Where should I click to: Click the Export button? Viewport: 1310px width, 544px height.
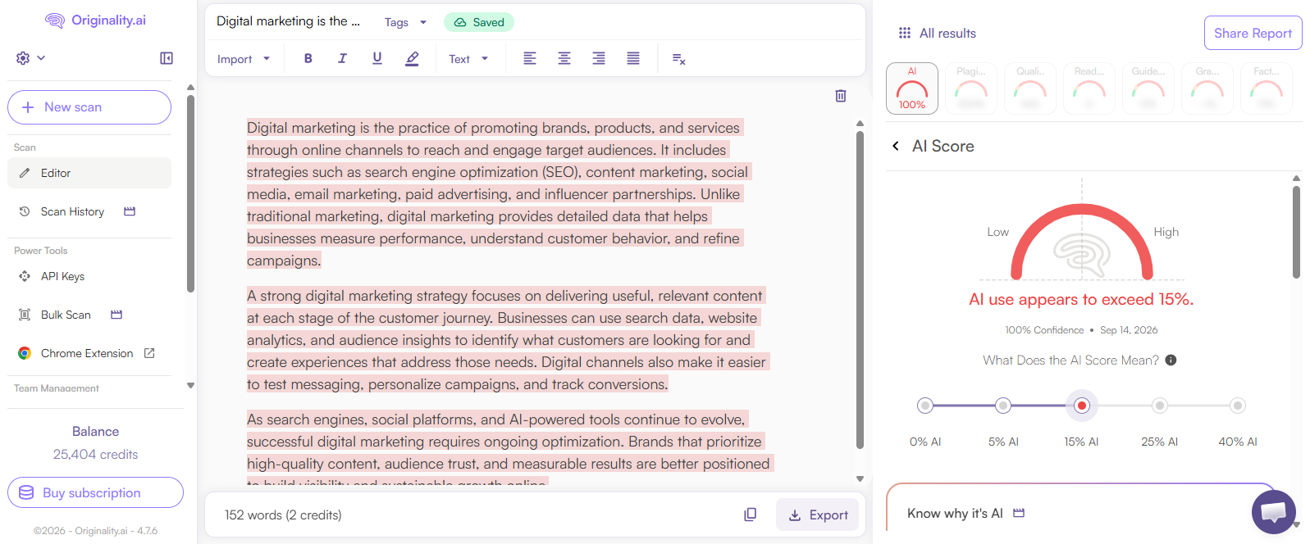(x=818, y=515)
